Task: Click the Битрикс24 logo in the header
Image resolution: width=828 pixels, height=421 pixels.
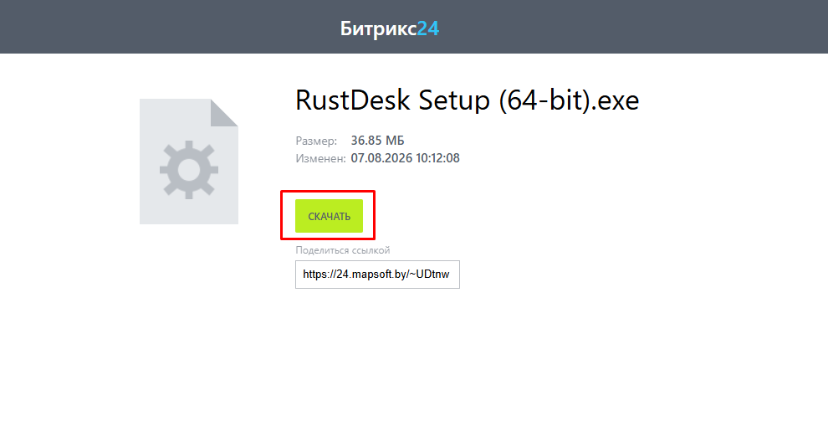Action: 390,28
